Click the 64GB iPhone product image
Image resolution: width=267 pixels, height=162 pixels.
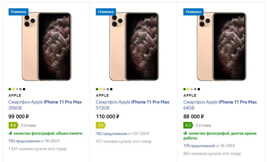click(x=222, y=47)
